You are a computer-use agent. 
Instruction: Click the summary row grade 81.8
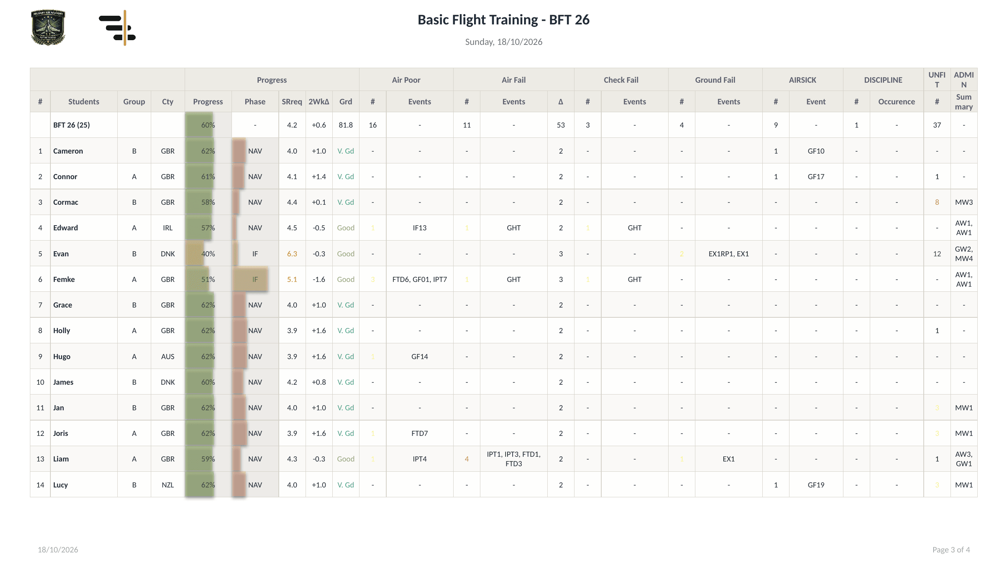coord(345,125)
